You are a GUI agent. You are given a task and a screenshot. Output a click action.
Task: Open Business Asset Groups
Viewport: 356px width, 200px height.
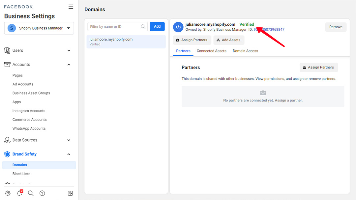click(x=31, y=93)
